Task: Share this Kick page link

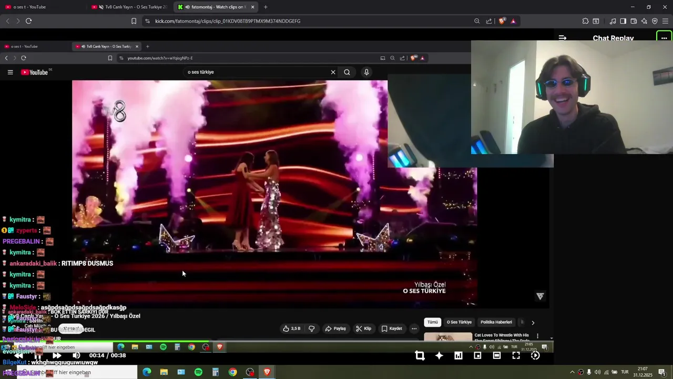Action: 489,21
